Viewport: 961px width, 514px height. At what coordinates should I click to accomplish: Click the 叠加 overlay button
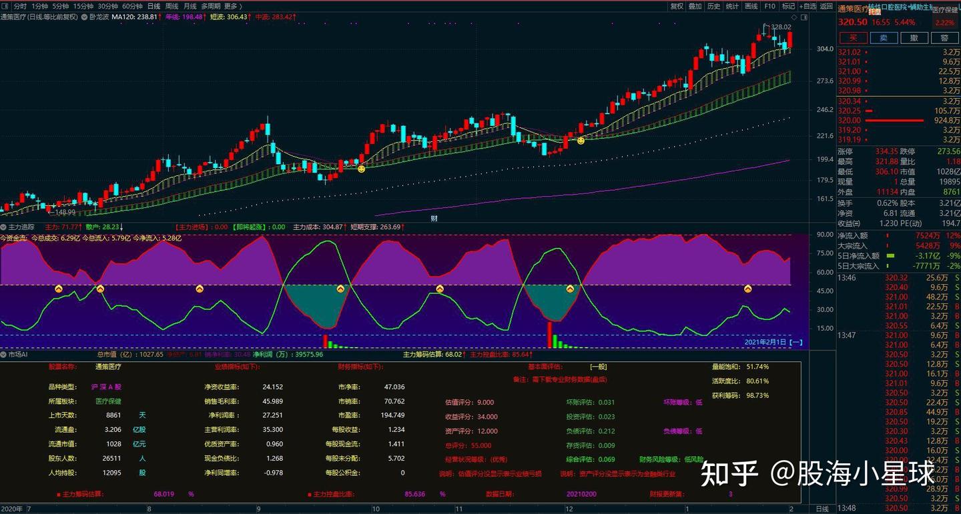click(695, 6)
